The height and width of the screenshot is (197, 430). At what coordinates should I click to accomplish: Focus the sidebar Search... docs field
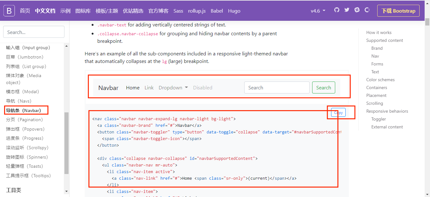pyautogui.click(x=34, y=32)
